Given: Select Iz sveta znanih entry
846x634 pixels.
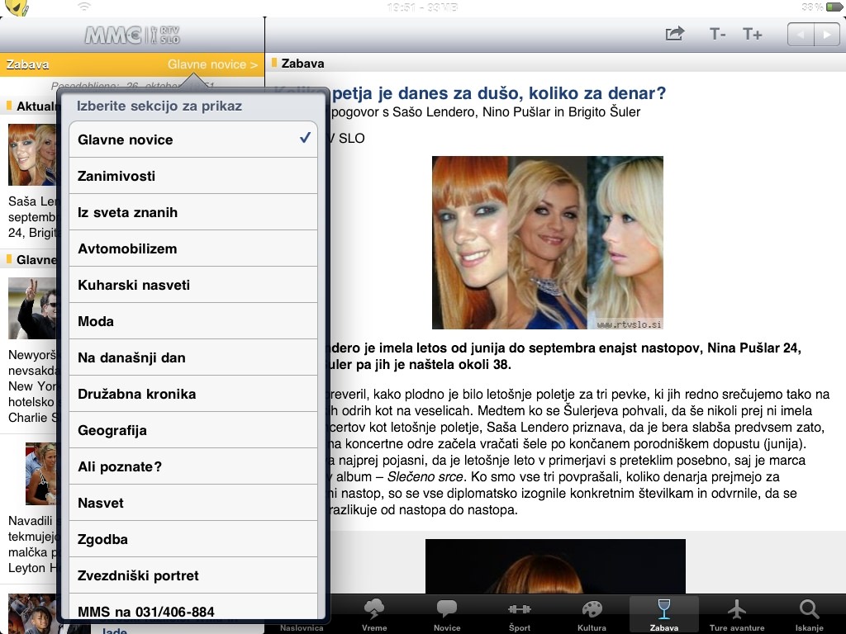Looking at the screenshot, I should 193,212.
